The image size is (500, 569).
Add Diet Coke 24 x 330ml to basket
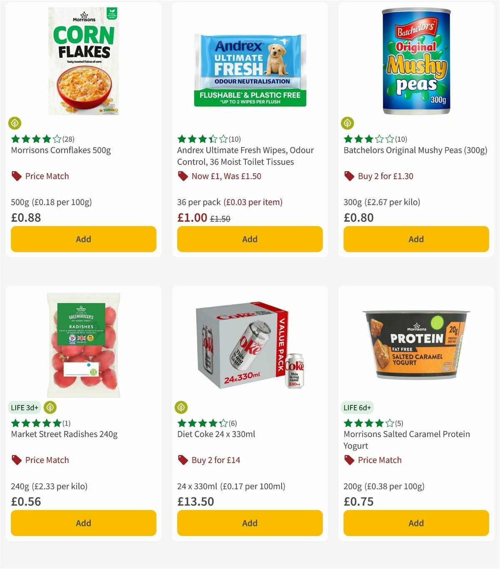pos(249,523)
